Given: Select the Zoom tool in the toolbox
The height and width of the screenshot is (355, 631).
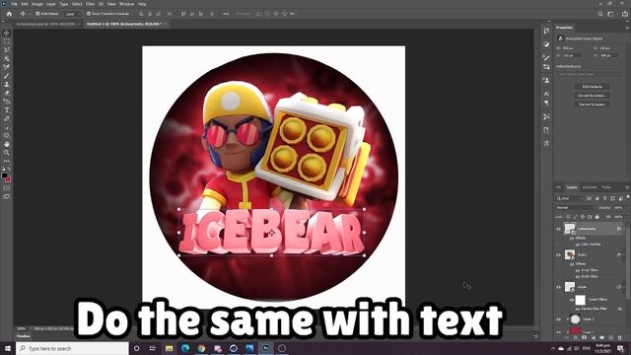Looking at the screenshot, I should (x=7, y=153).
